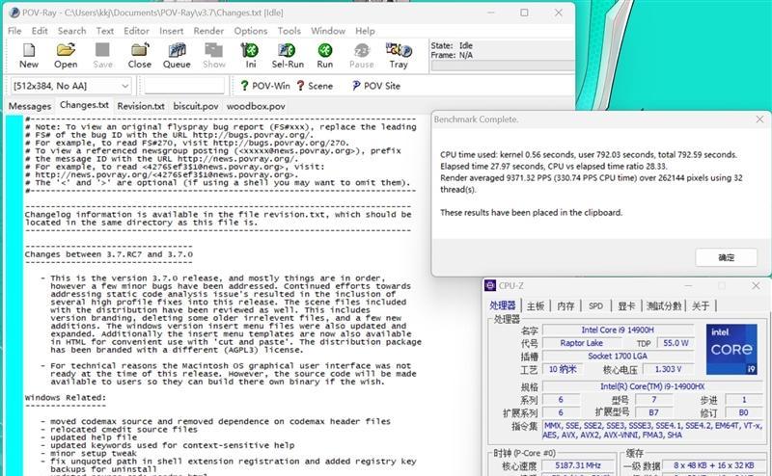Open the File menu

tap(14, 31)
